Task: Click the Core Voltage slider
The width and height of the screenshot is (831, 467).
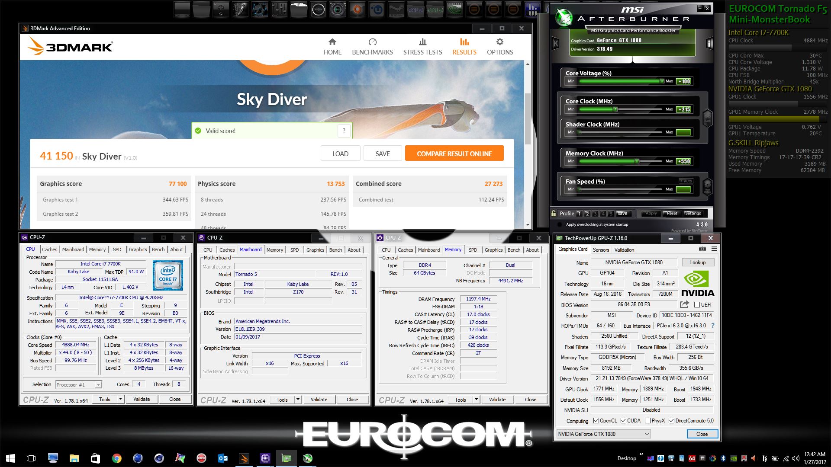Action: [x=621, y=81]
